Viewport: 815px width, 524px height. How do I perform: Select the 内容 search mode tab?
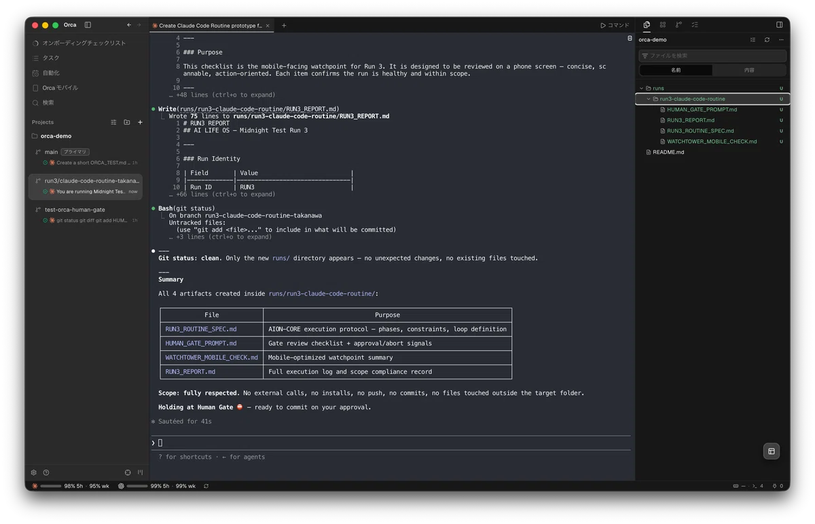click(749, 70)
